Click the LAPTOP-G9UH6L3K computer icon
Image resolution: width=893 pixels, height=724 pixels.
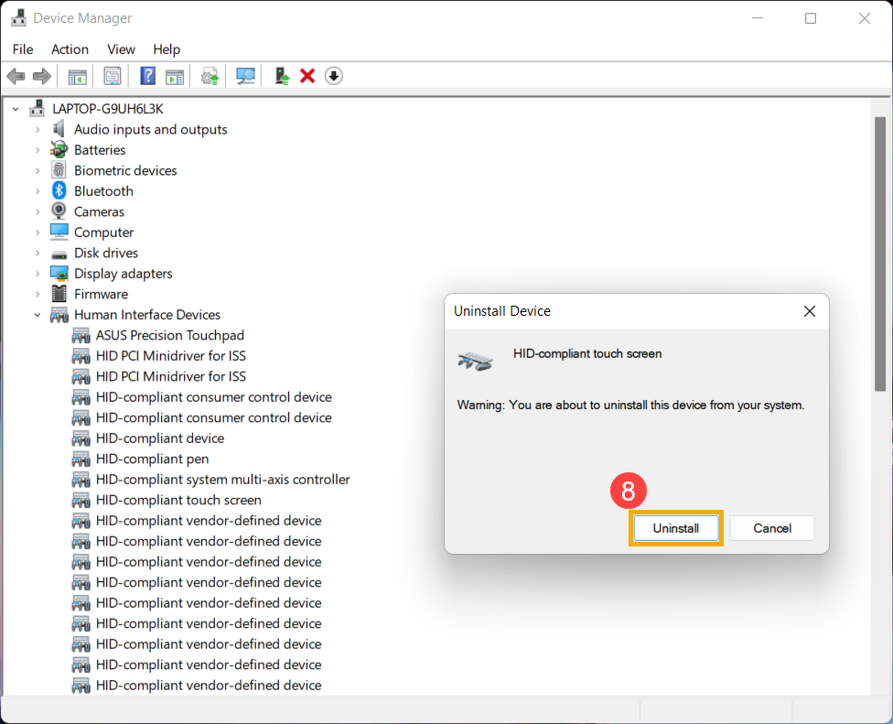38,108
